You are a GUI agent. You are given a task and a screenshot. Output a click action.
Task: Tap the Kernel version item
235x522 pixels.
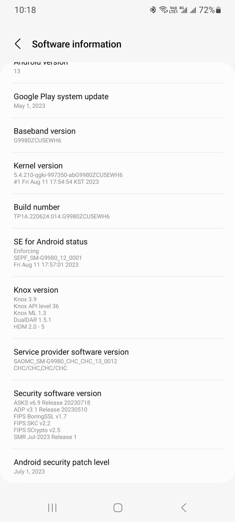[117, 173]
